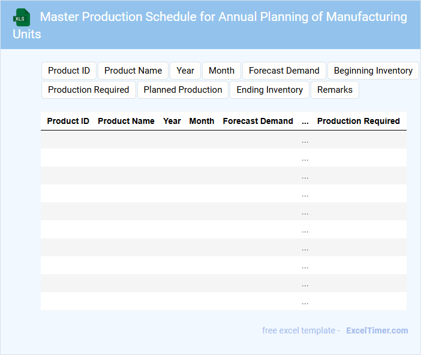
Task: Click the Month table column header
Action: coord(202,121)
